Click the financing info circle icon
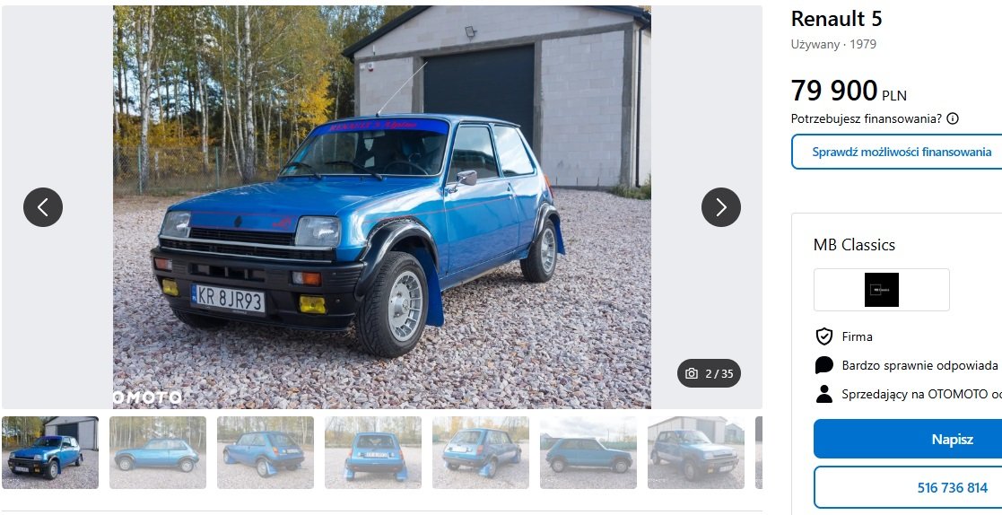Image resolution: width=1002 pixels, height=515 pixels. click(952, 118)
